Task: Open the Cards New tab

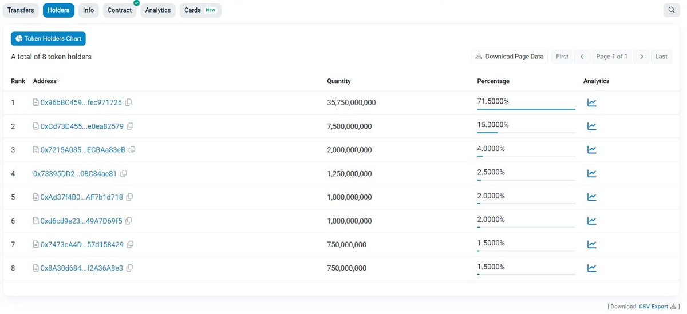Action: (x=200, y=10)
